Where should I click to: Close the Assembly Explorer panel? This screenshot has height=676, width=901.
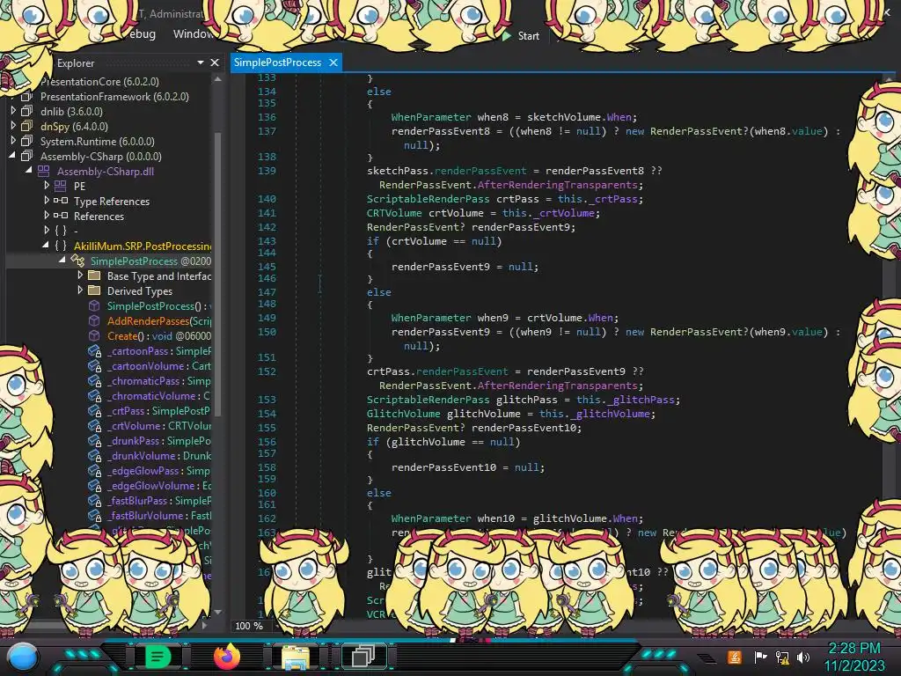215,62
